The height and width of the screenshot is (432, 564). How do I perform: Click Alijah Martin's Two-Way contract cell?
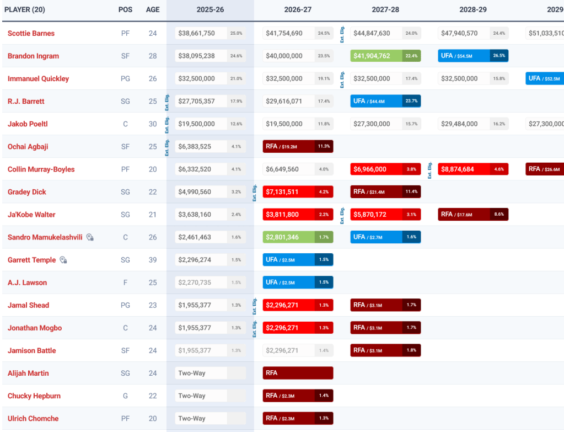point(201,373)
